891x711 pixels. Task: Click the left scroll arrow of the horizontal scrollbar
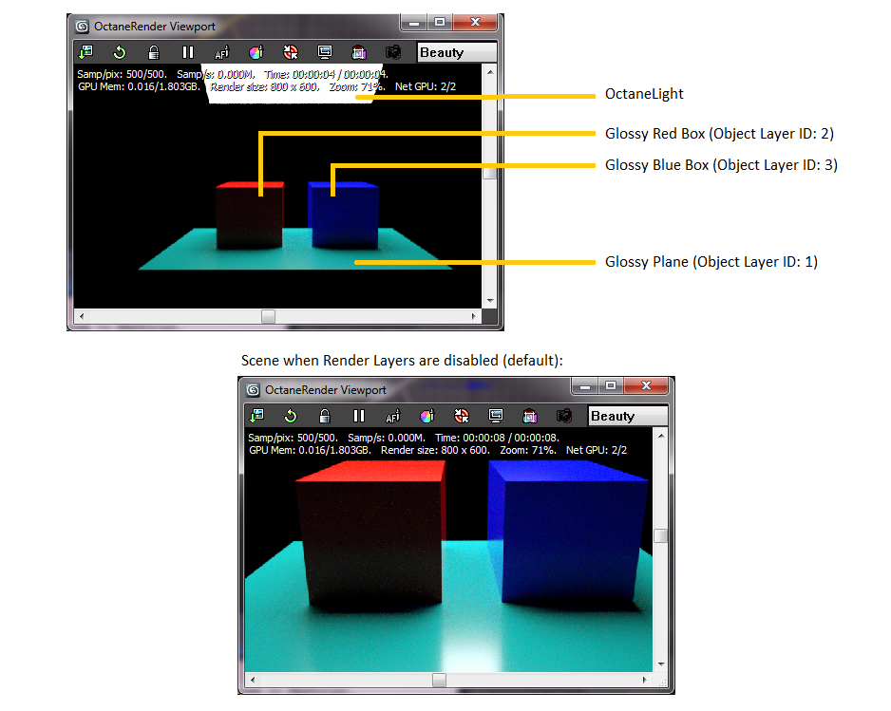pyautogui.click(x=81, y=315)
